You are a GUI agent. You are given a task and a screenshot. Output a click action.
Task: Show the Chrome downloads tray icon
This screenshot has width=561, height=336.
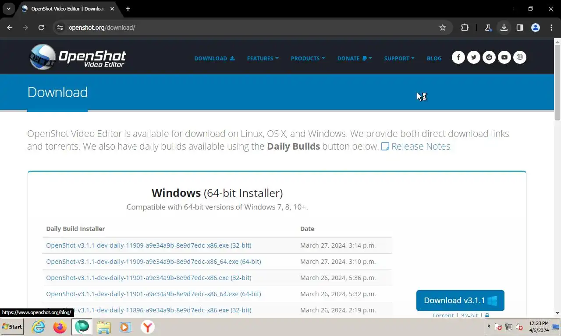pos(504,28)
